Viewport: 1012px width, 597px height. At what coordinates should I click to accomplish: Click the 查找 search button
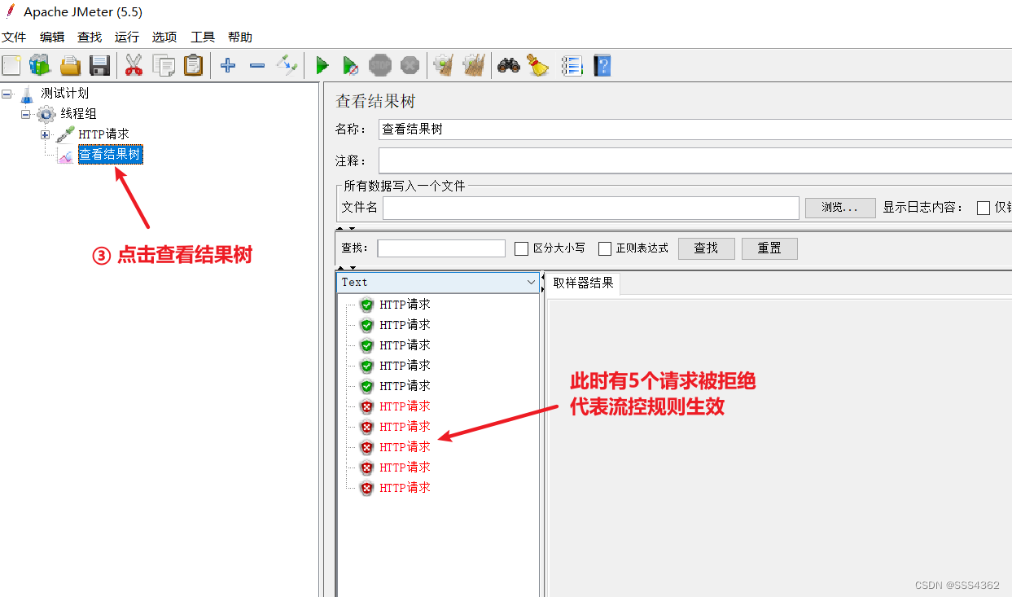click(x=706, y=248)
